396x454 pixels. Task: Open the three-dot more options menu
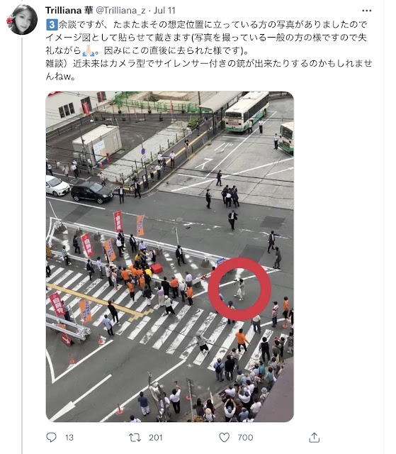[366, 11]
